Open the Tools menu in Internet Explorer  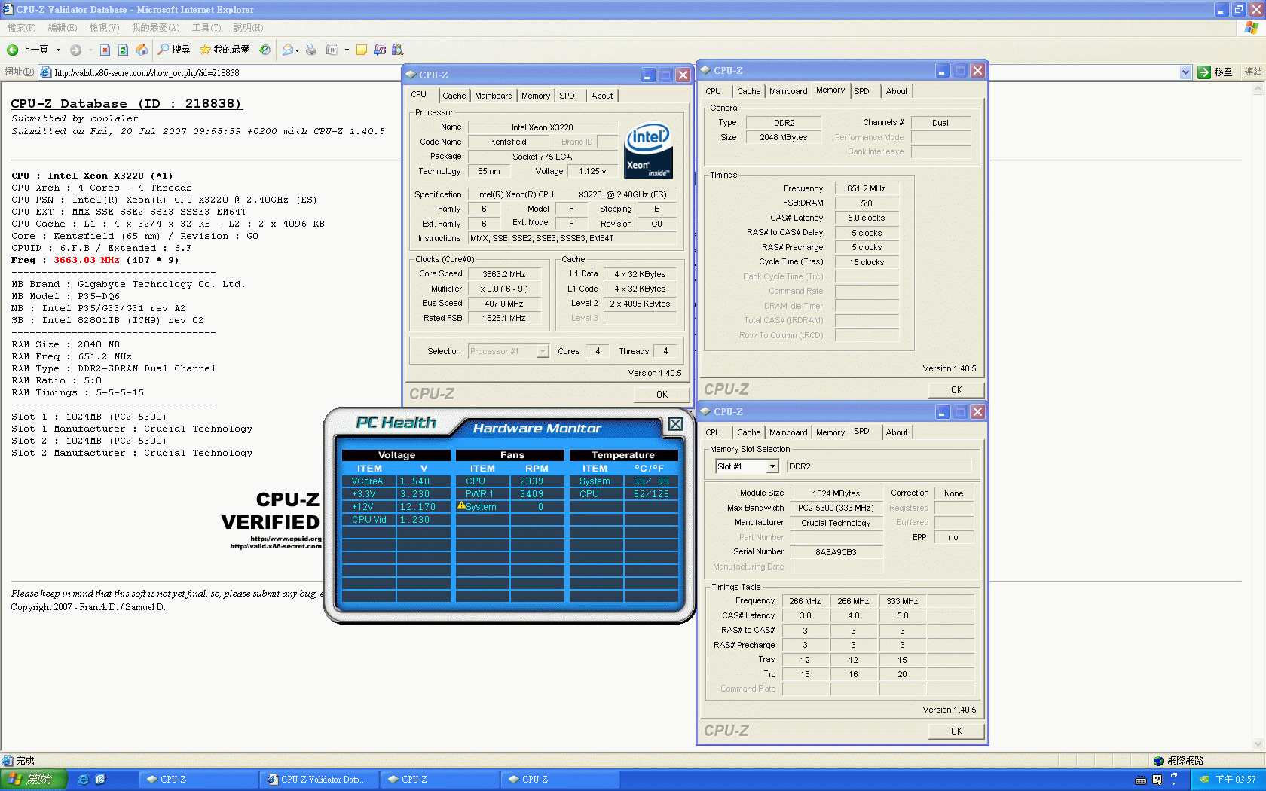point(206,28)
